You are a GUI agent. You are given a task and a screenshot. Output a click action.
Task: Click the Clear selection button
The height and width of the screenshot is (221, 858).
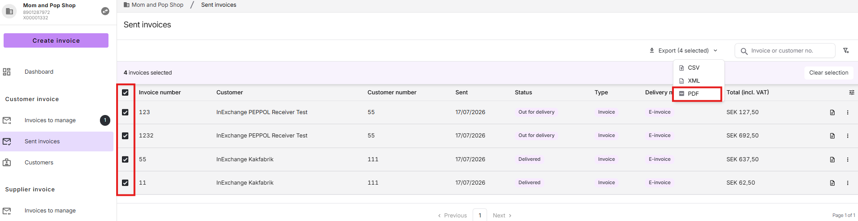click(829, 73)
